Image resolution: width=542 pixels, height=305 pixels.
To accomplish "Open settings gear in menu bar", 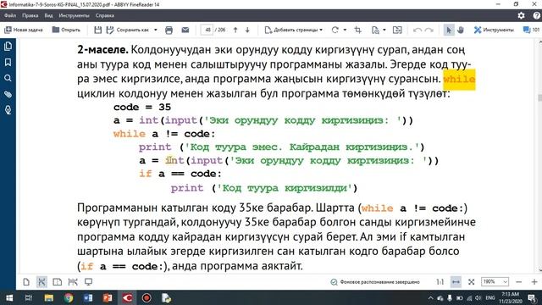I will click(521, 15).
